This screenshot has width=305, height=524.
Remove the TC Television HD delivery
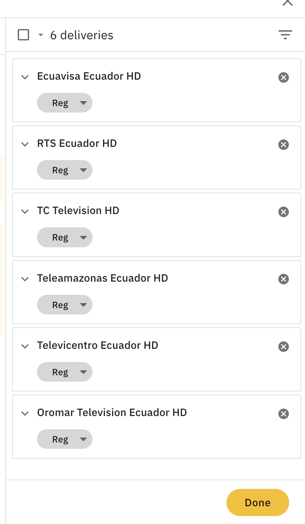pyautogui.click(x=283, y=212)
